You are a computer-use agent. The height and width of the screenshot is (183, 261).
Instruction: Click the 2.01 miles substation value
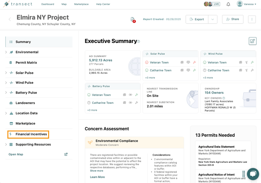tap(155, 106)
